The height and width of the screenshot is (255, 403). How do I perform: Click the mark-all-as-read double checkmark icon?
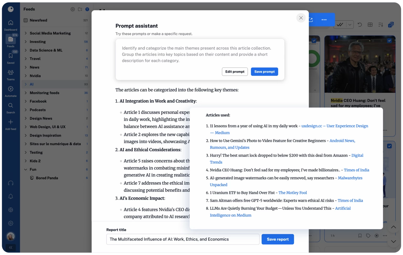tap(340, 24)
